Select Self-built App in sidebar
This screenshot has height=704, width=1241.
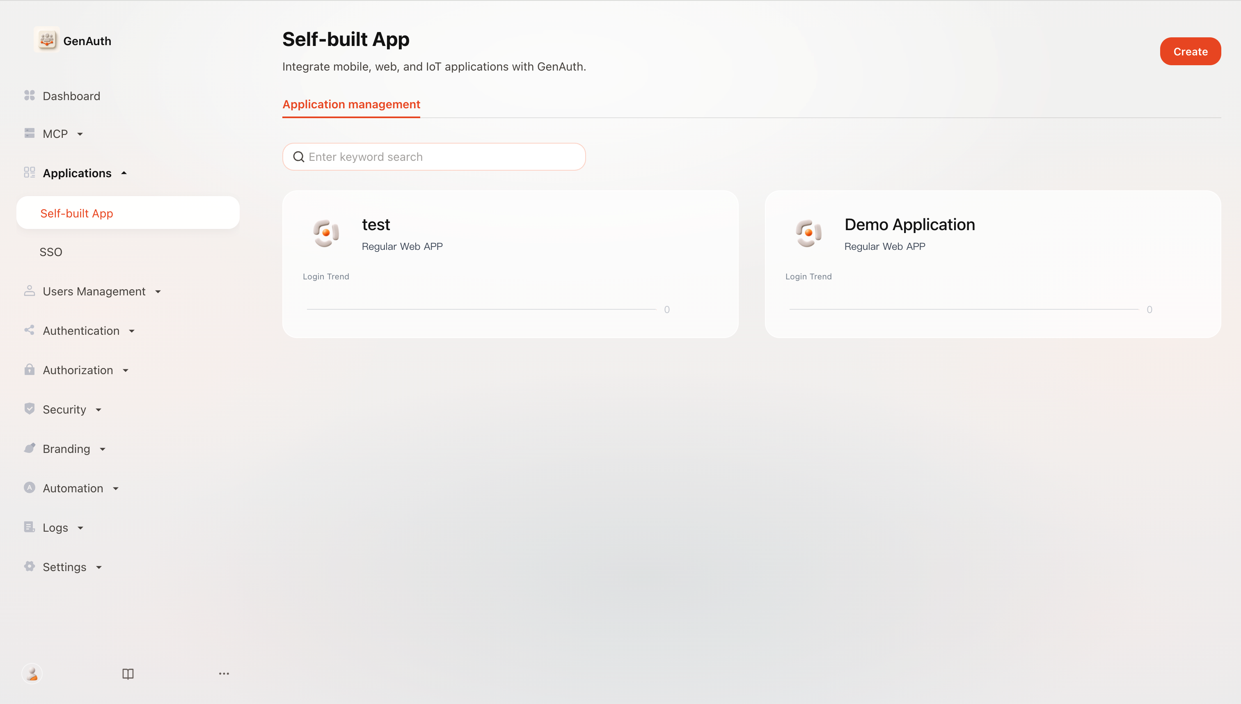click(128, 213)
